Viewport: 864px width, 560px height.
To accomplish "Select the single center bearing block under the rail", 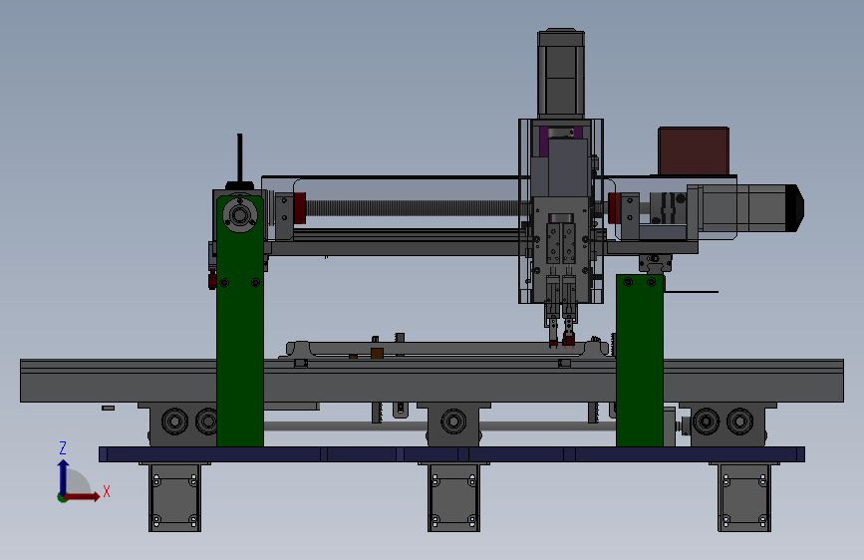I will tap(453, 424).
